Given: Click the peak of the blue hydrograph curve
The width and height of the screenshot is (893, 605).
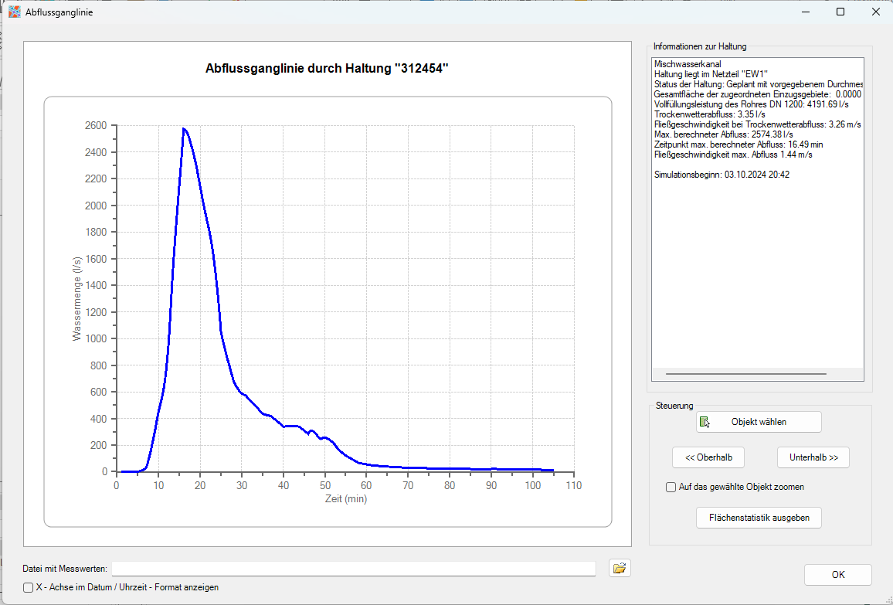Looking at the screenshot, I should pos(183,129).
